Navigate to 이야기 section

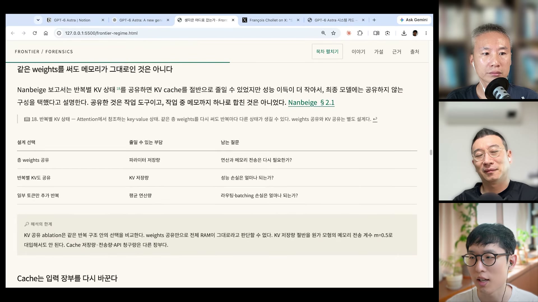358,52
